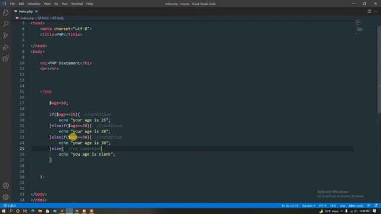The height and width of the screenshot is (214, 381).
Task: Click body in the breadcrumb
Action: [60, 18]
